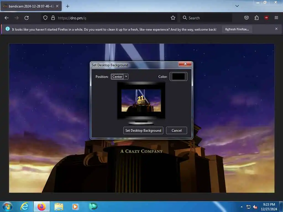Open the shield tracking protection panel
The height and width of the screenshot is (212, 283).
click(45, 18)
